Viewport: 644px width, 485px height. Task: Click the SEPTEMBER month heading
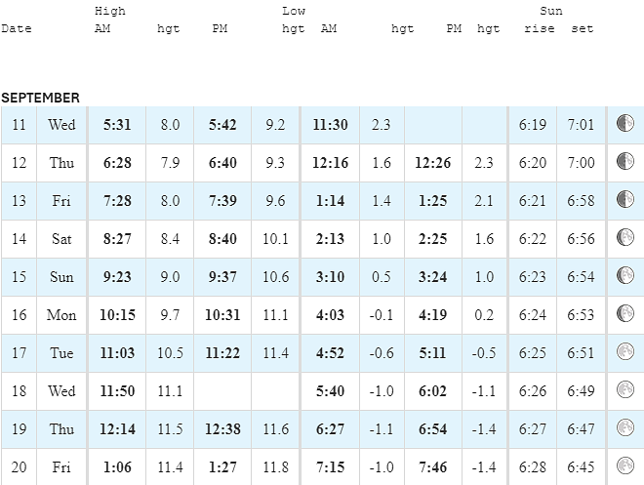(40, 98)
